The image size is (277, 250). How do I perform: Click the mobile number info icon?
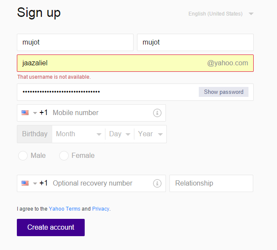click(x=157, y=113)
